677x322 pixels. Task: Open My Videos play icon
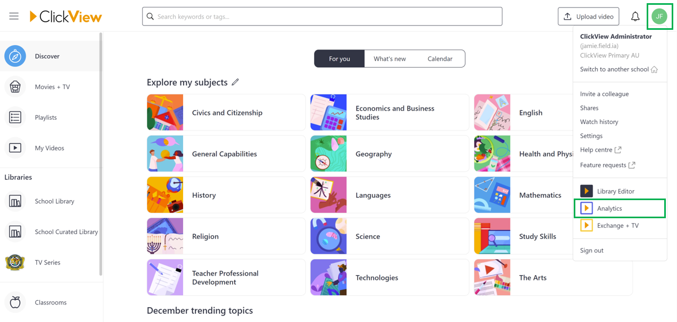15,148
